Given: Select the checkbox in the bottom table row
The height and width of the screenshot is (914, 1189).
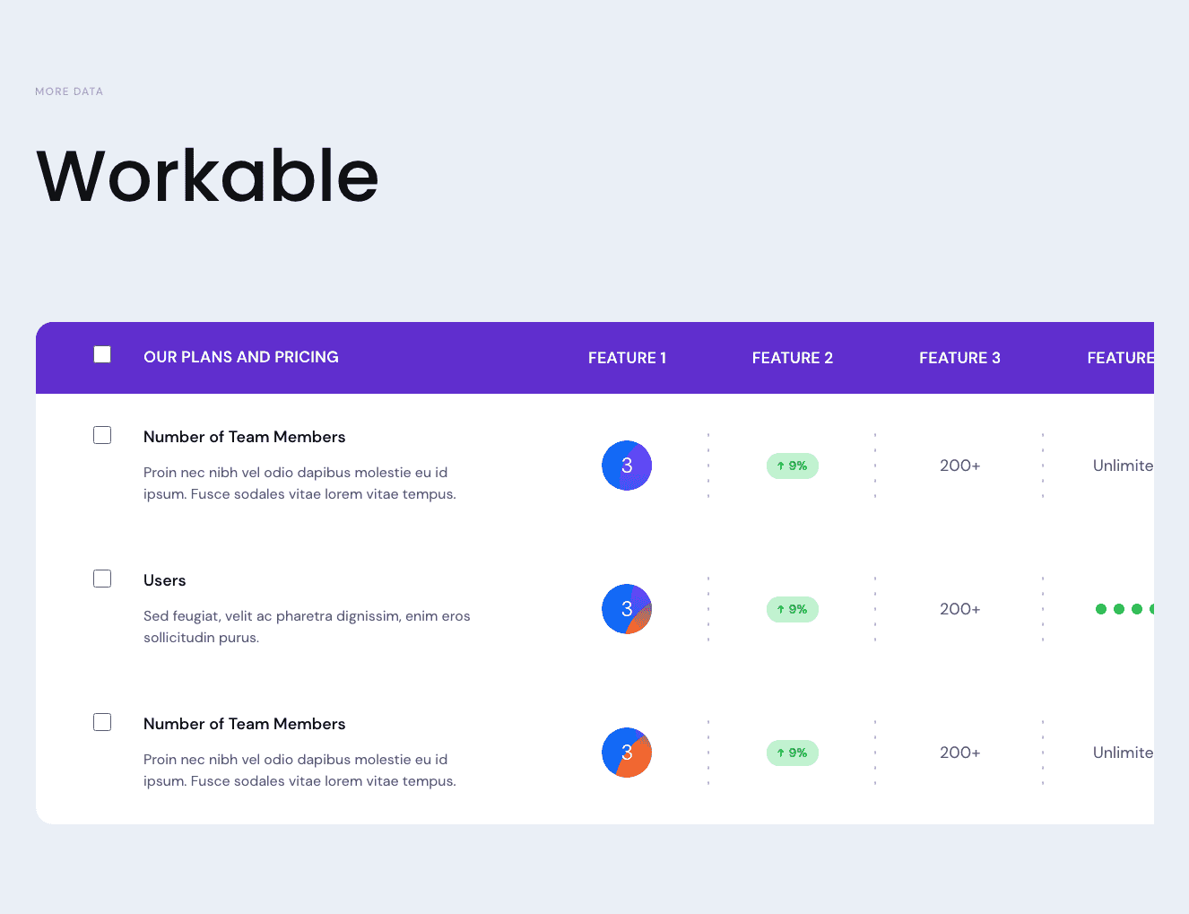Looking at the screenshot, I should click(x=102, y=722).
